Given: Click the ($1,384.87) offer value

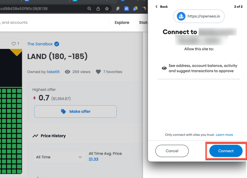Looking at the screenshot, I should point(61,99).
